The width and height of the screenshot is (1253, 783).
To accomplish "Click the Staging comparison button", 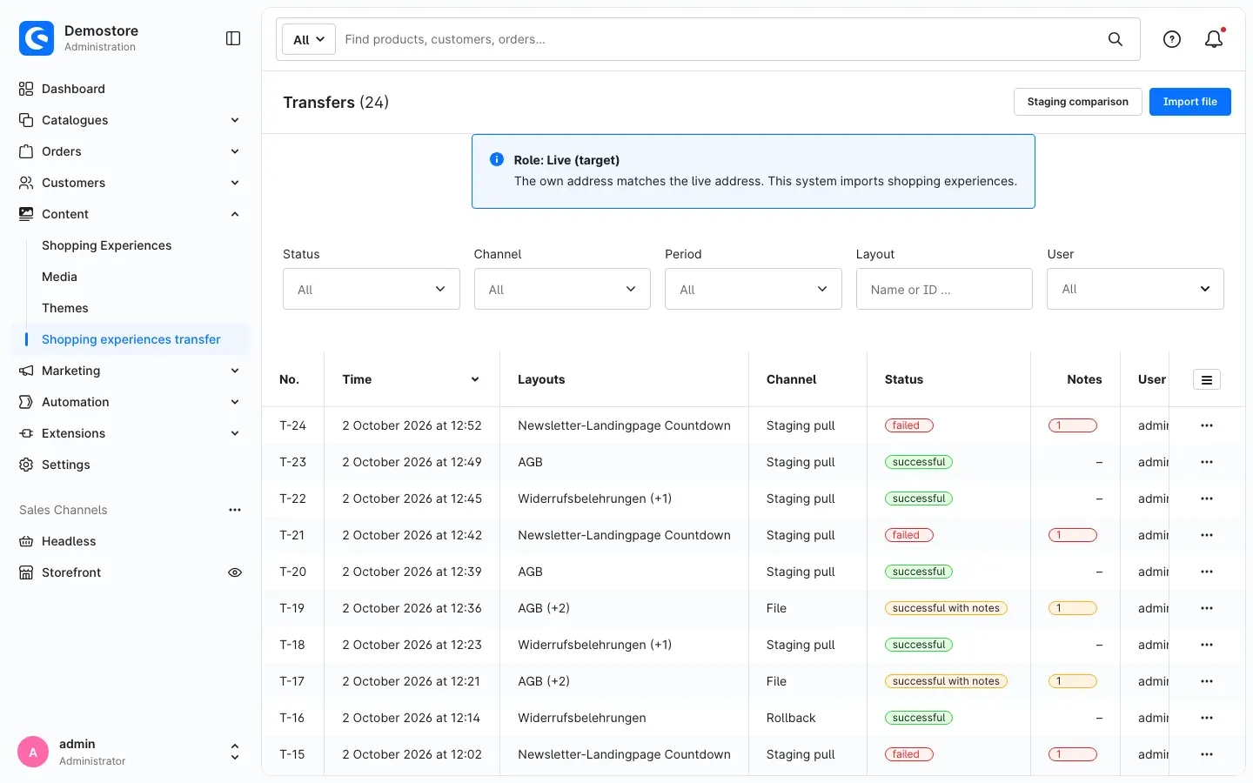I will [1078, 102].
